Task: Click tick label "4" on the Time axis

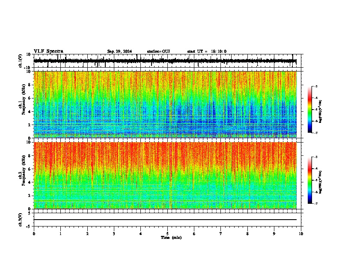Action: tap(141, 234)
